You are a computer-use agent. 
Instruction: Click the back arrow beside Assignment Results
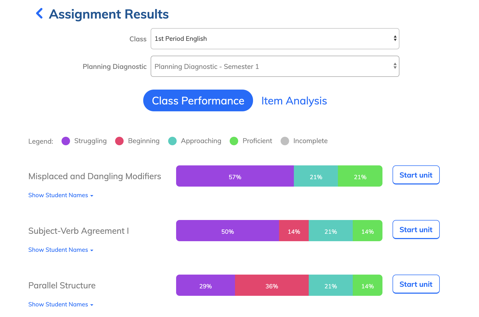click(39, 14)
